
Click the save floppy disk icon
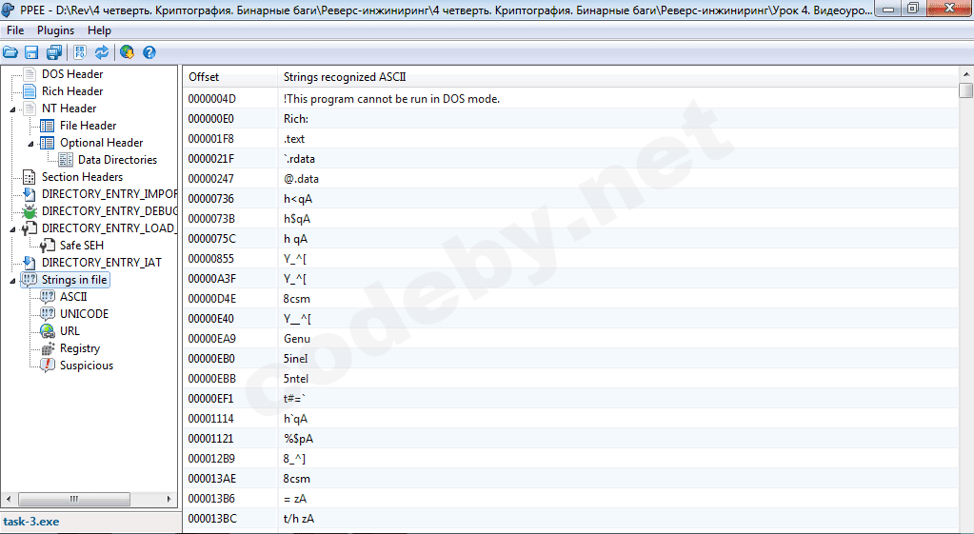click(x=31, y=52)
